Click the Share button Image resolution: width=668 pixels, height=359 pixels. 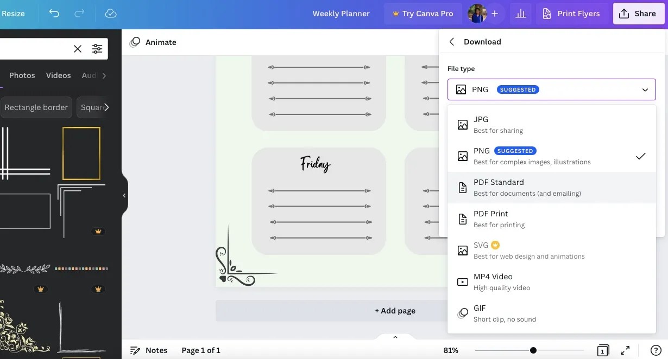[x=638, y=14]
